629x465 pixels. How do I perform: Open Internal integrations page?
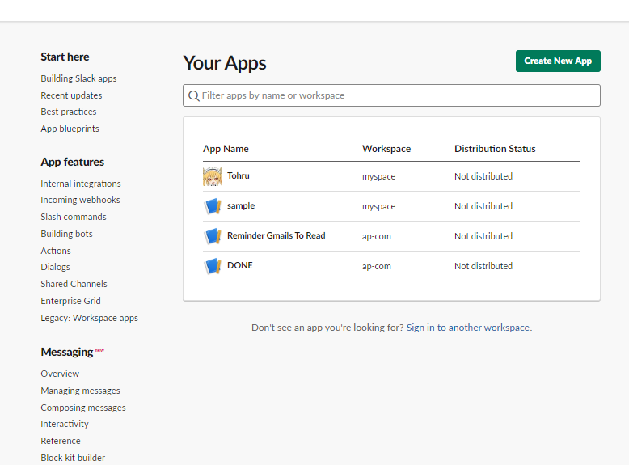click(x=81, y=184)
